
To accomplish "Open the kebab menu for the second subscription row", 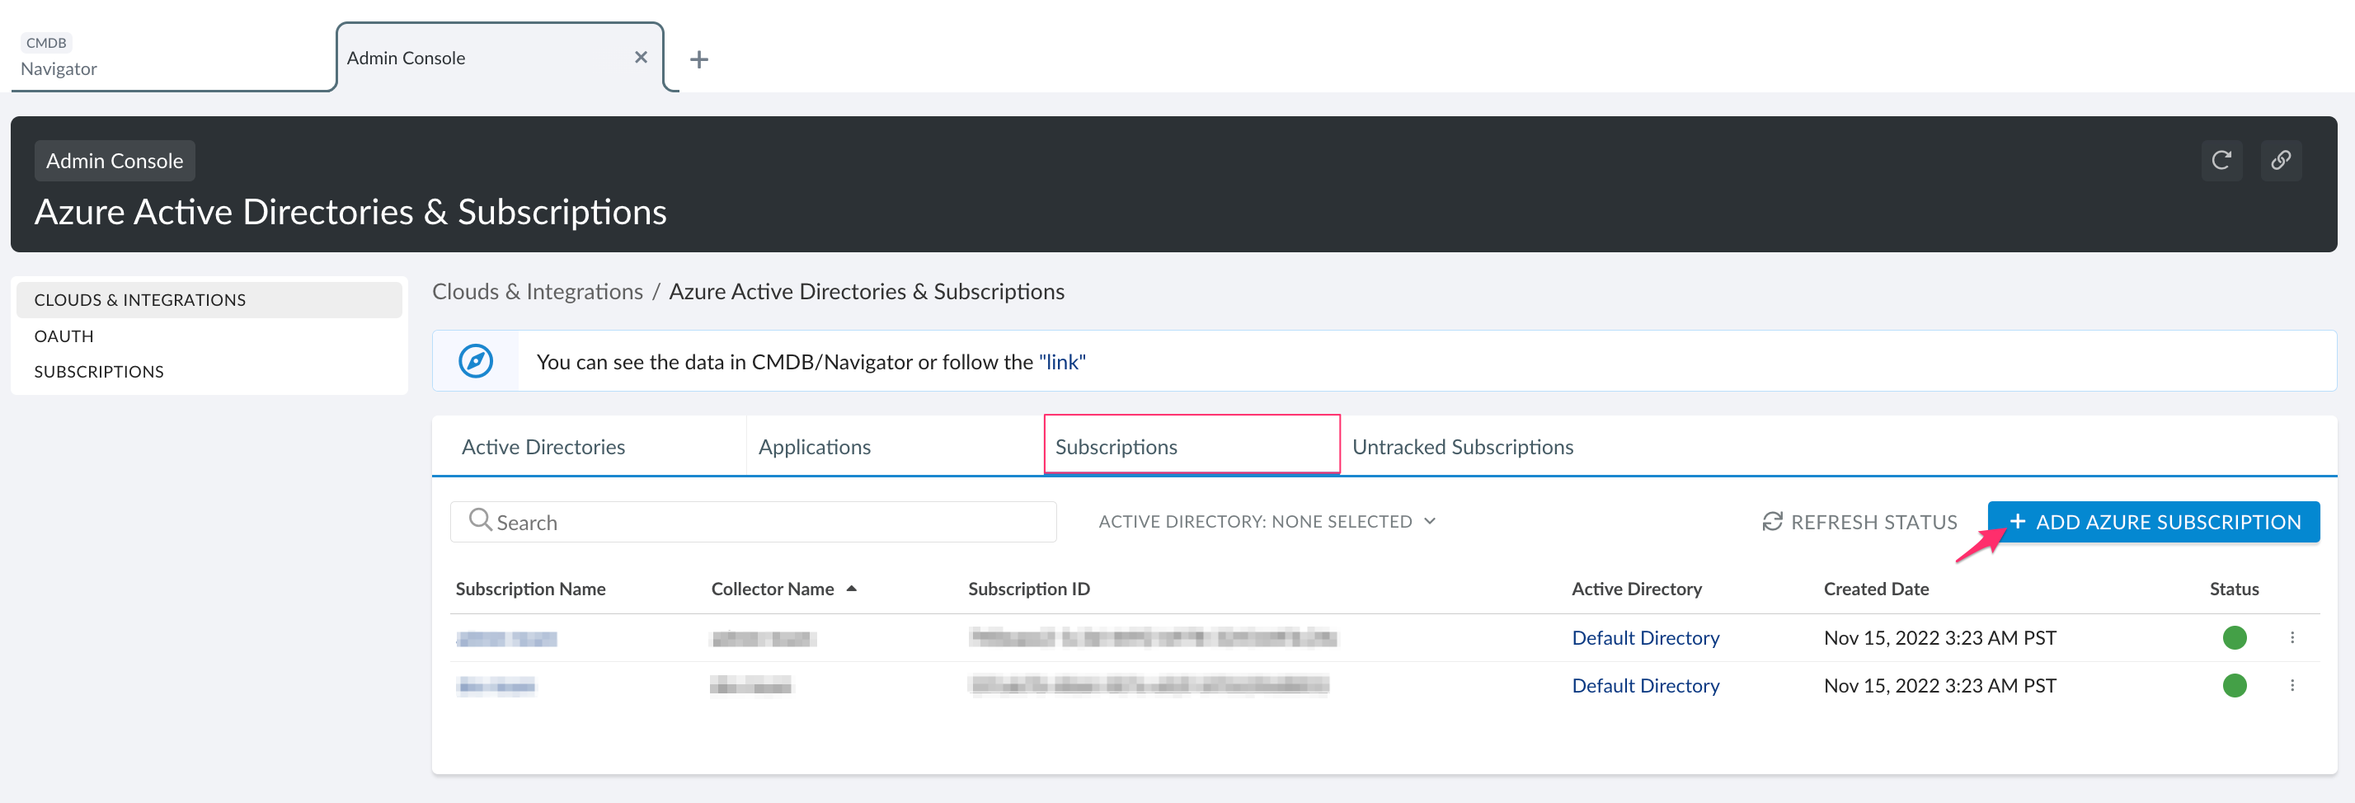I will [x=2295, y=685].
